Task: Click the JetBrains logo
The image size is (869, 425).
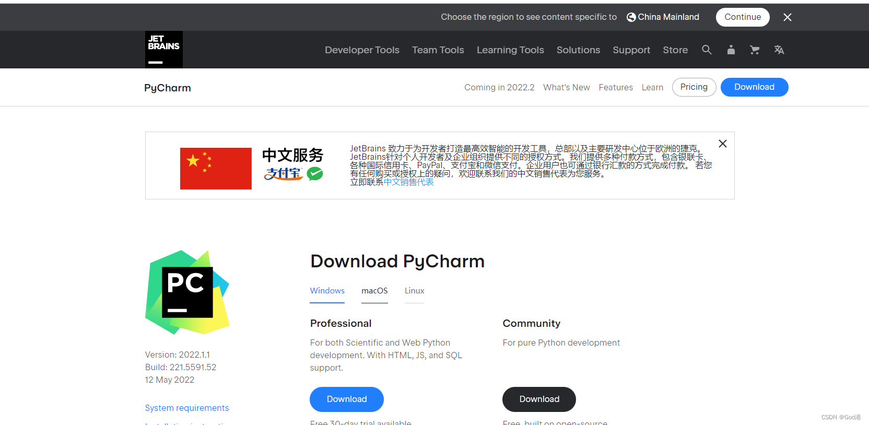Action: pos(164,50)
